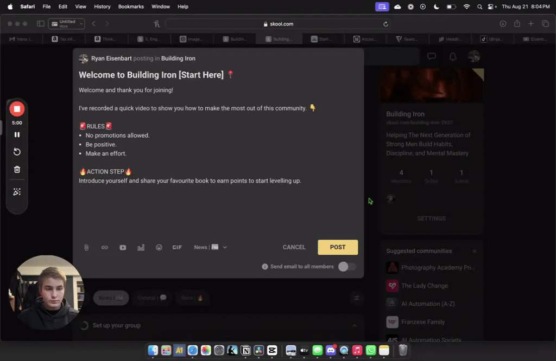Delete the recording with the trash icon
Viewport: 556px width, 361px height.
click(x=17, y=170)
